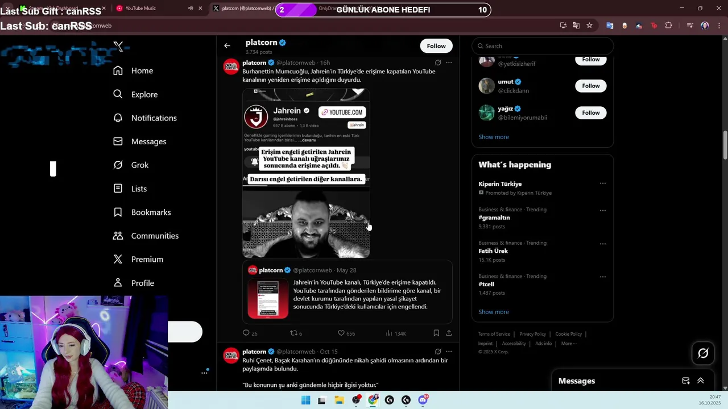Open more options for Kiperin Türkiye trend

coord(603,183)
